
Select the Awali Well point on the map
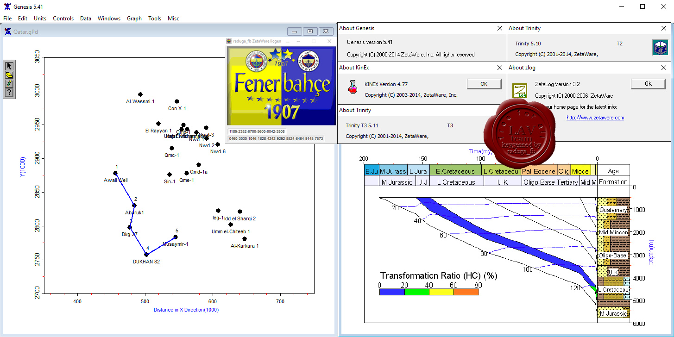pos(115,173)
